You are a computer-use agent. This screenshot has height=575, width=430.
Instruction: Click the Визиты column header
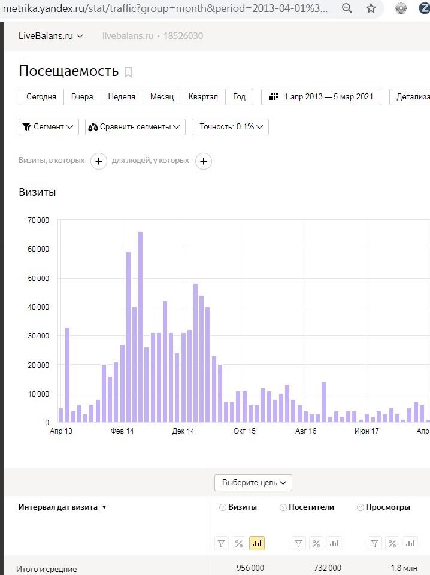tap(243, 507)
